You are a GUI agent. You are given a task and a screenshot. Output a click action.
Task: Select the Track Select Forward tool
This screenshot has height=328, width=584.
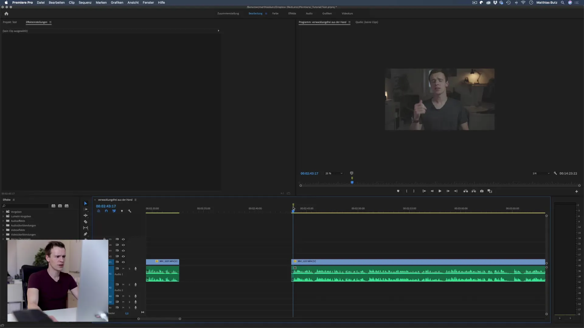coord(85,209)
